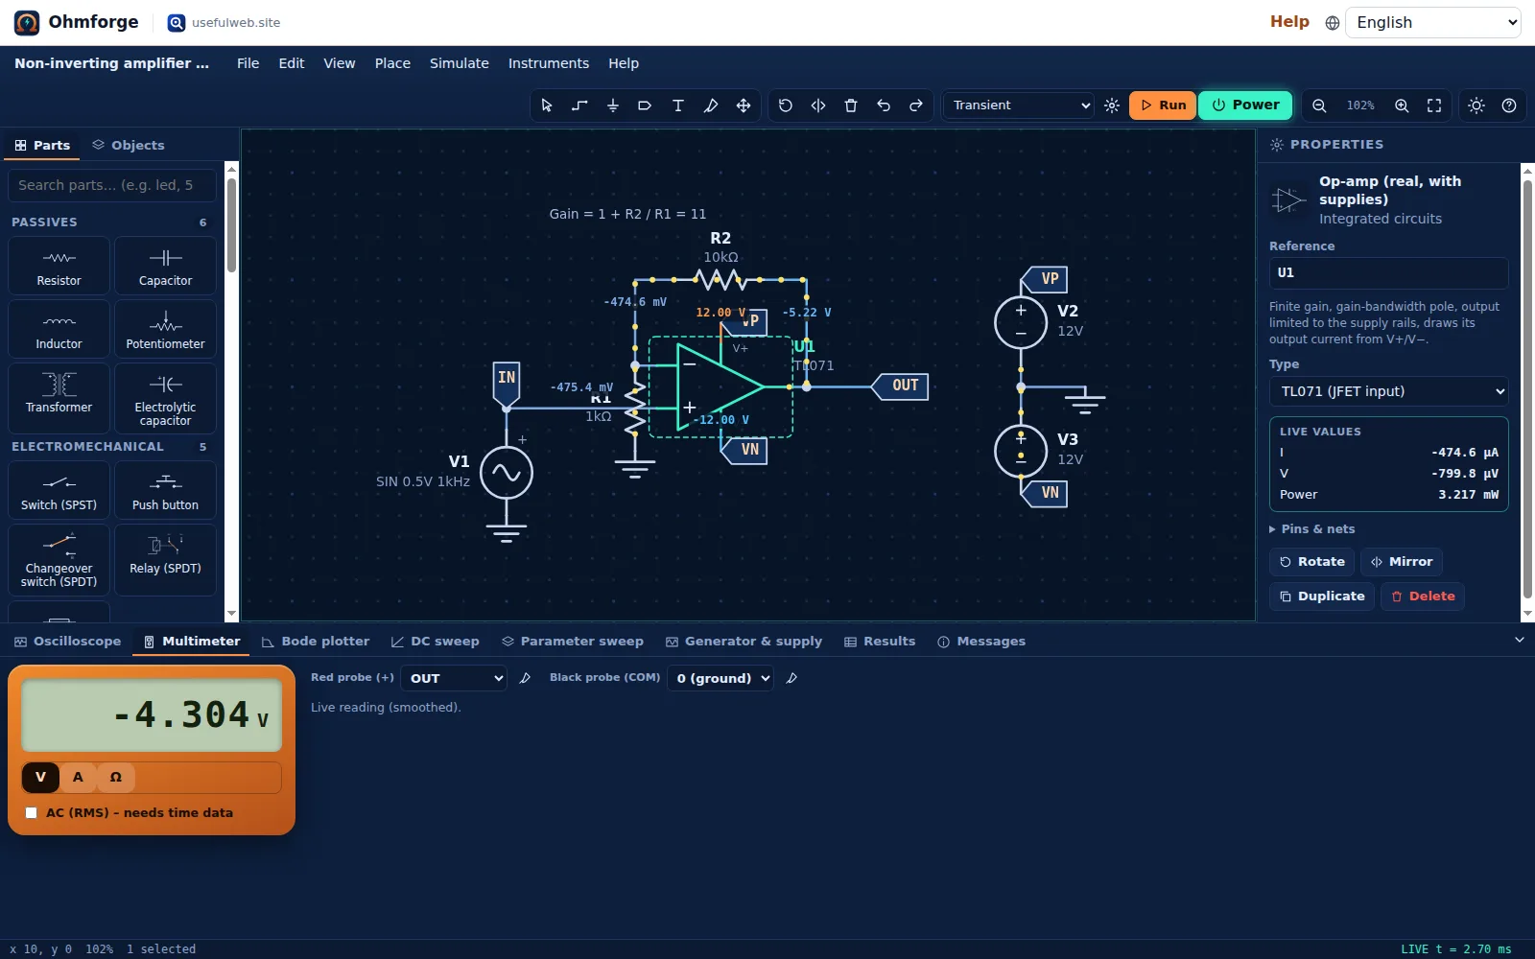Open Red probe OUT dropdown
Viewport: 1535px width, 959px height.
pos(454,678)
